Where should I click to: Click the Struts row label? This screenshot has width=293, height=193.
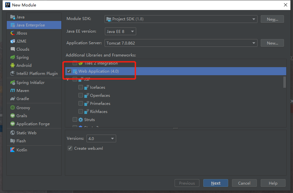coord(89,119)
